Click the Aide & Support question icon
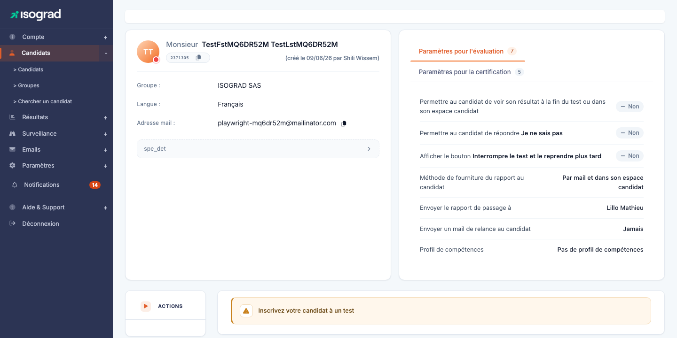This screenshot has width=677, height=338. coord(12,207)
